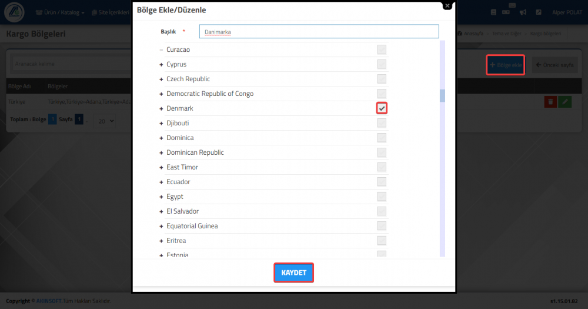Click the country list scrollbar thumb
The height and width of the screenshot is (309, 588).
(443, 95)
